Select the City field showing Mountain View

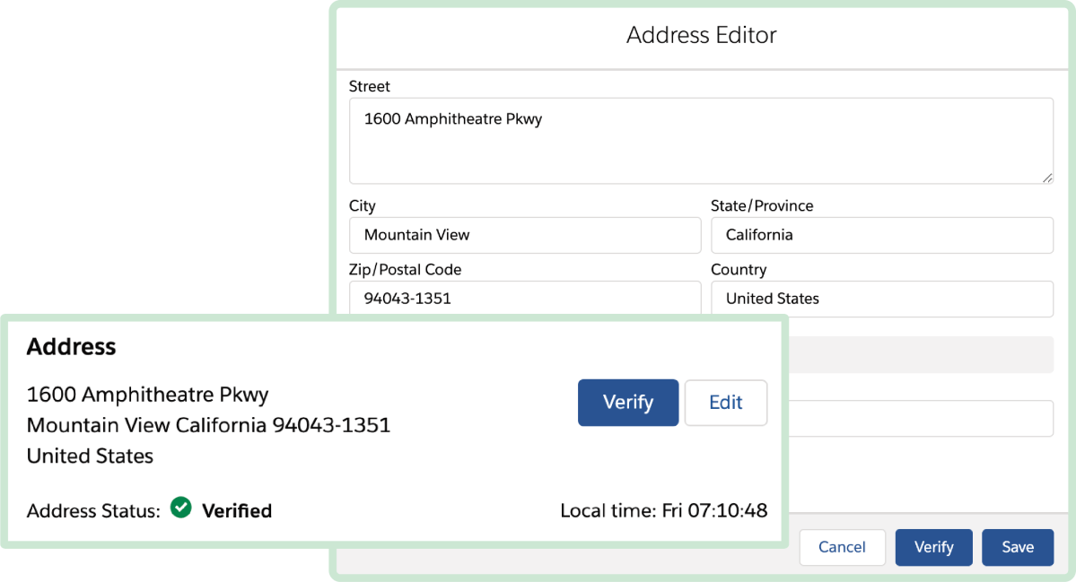click(525, 235)
